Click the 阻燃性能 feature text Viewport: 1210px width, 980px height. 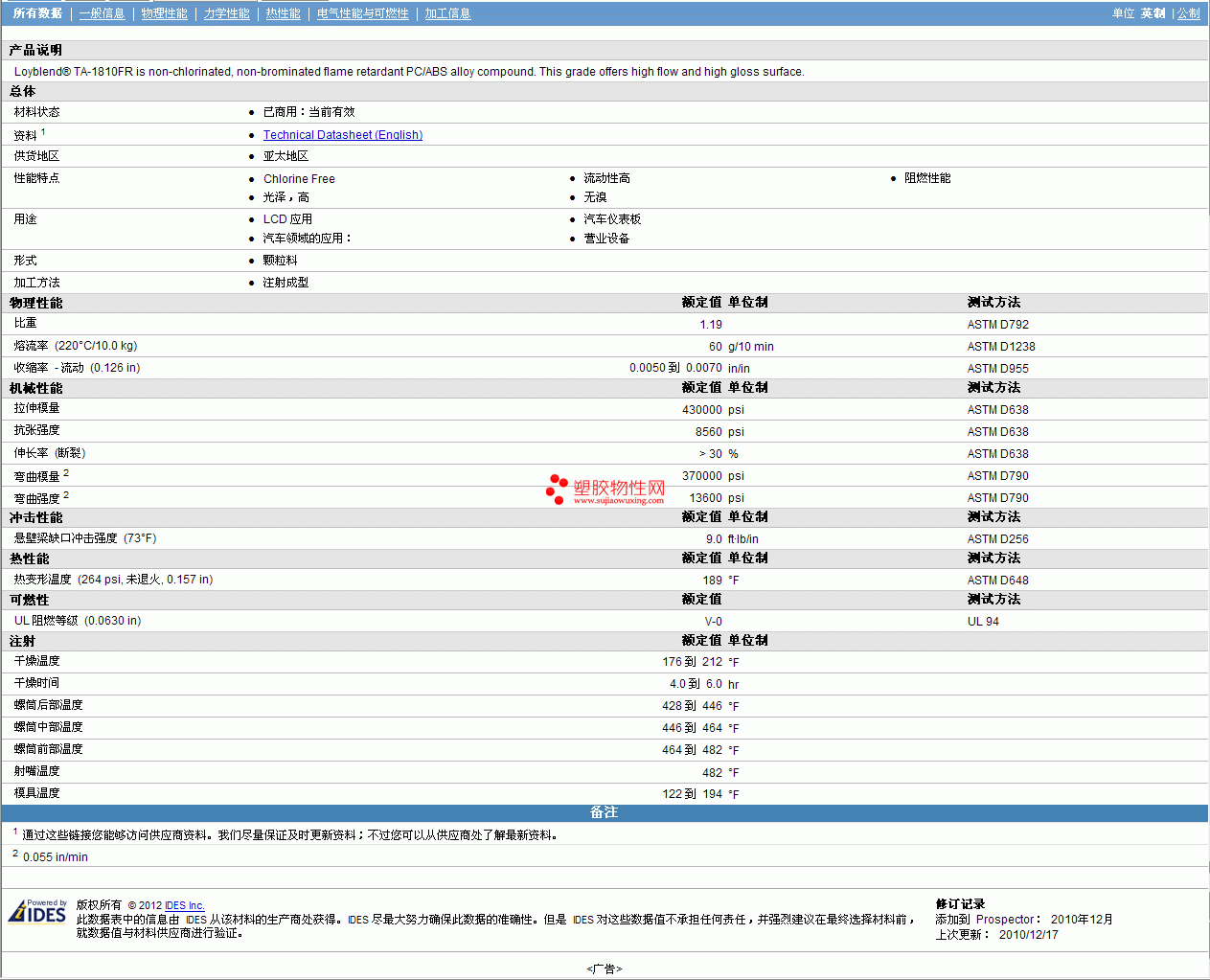(928, 178)
